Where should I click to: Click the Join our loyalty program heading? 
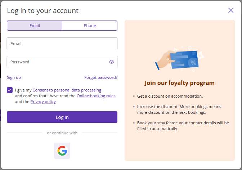tap(179, 83)
